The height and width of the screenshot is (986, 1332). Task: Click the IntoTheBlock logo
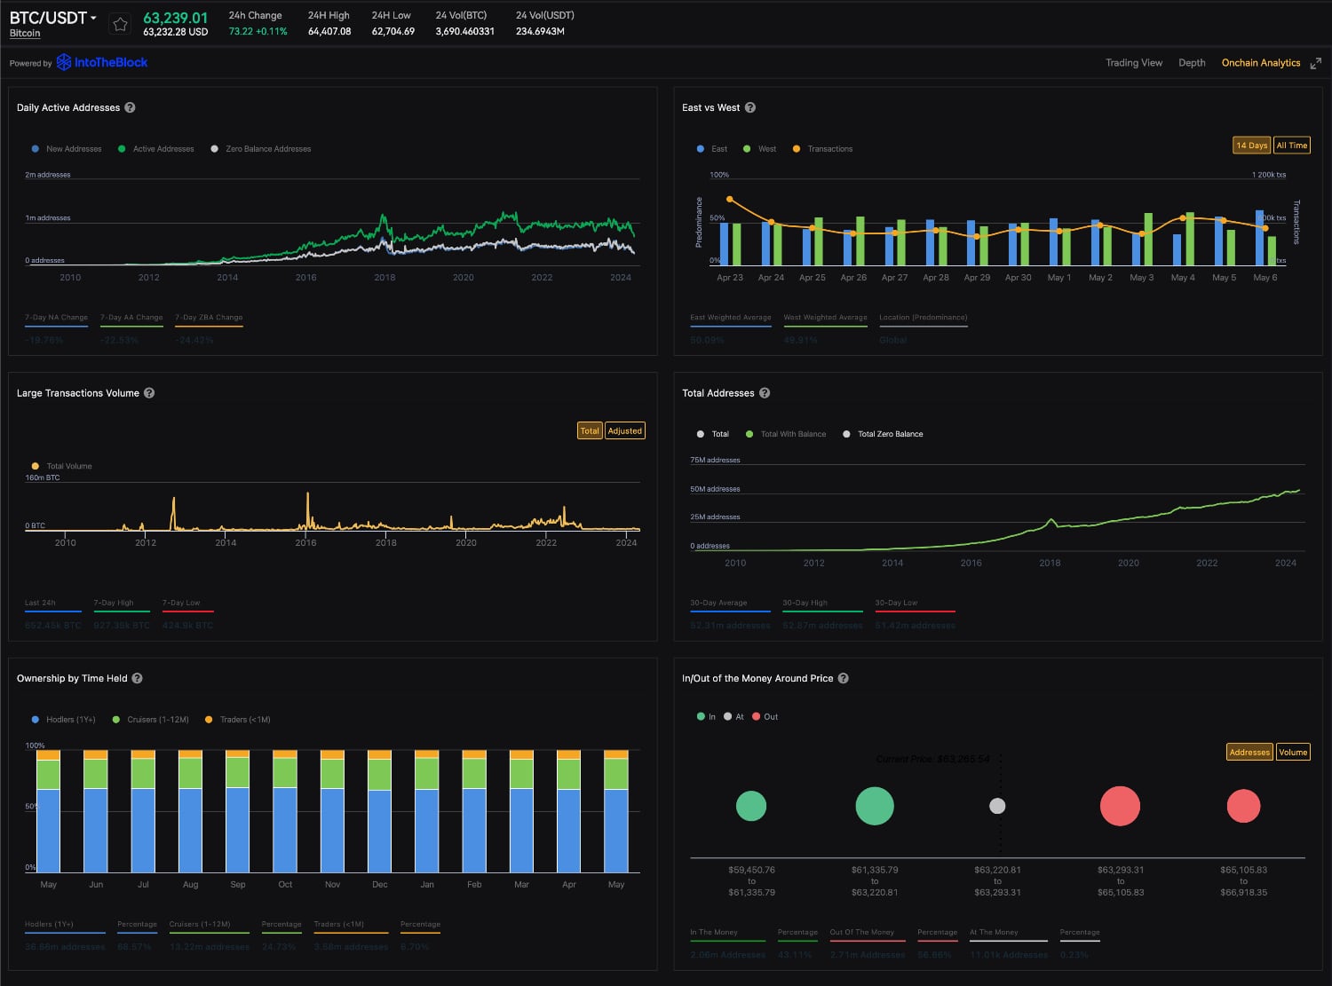click(102, 62)
